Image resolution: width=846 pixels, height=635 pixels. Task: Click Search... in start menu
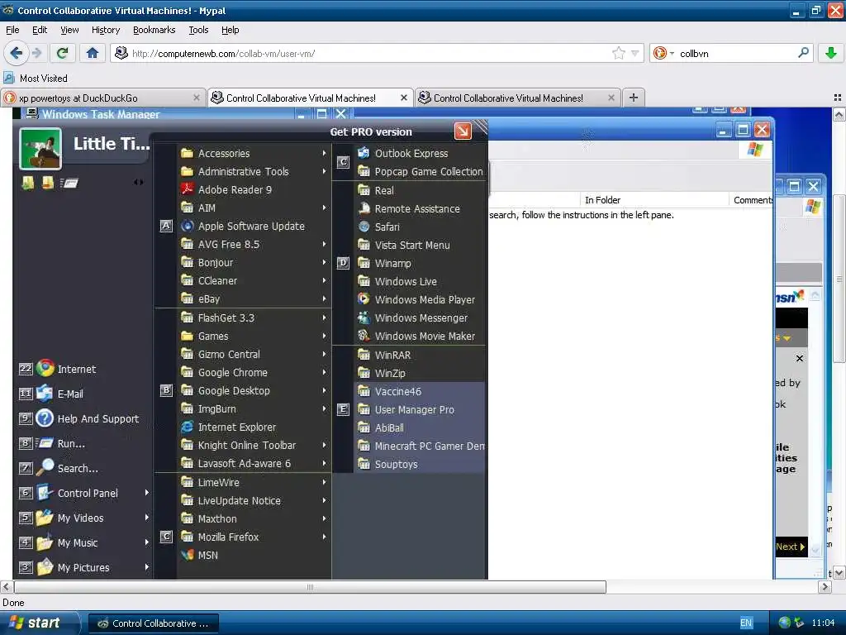coord(78,468)
